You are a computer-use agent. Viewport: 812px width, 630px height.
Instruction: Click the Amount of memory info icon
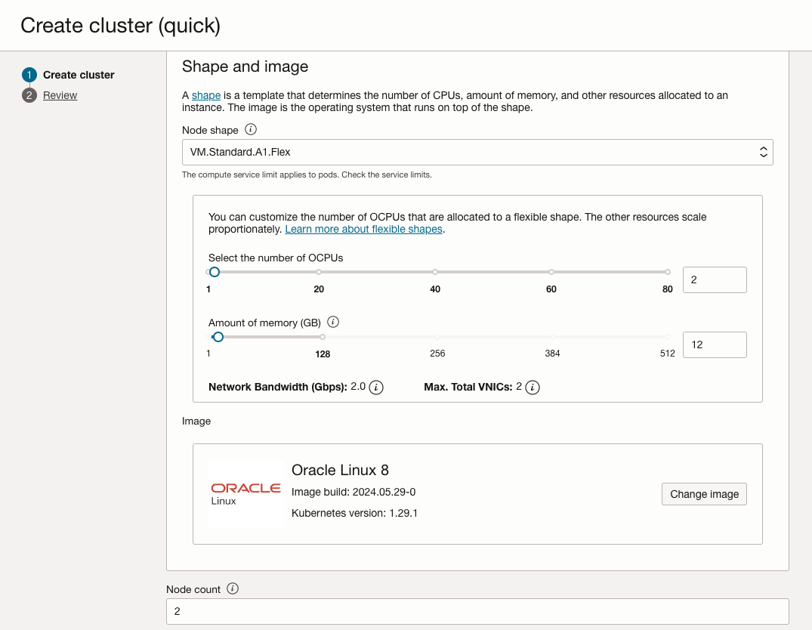pyautogui.click(x=333, y=322)
